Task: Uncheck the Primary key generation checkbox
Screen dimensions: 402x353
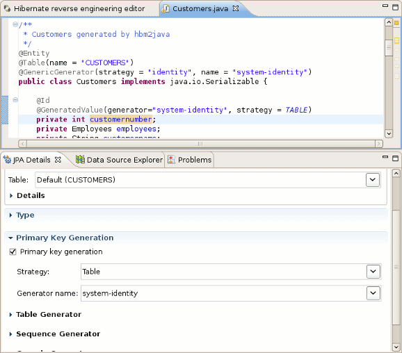Action: coord(13,252)
